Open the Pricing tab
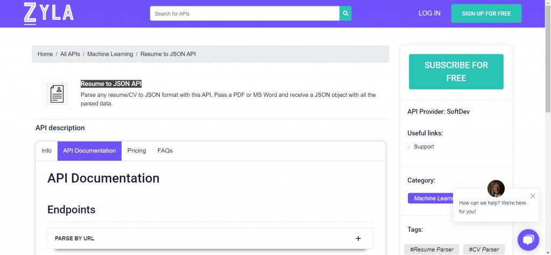 coord(137,151)
